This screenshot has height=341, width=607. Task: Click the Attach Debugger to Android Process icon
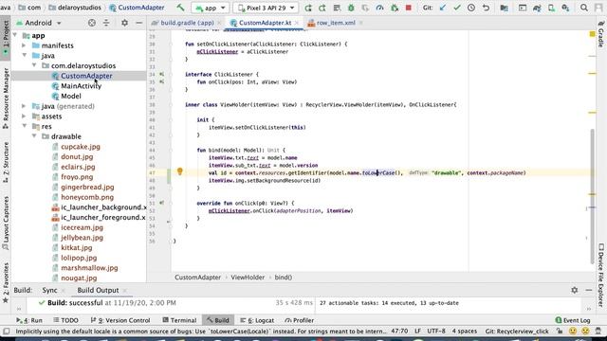(395, 8)
